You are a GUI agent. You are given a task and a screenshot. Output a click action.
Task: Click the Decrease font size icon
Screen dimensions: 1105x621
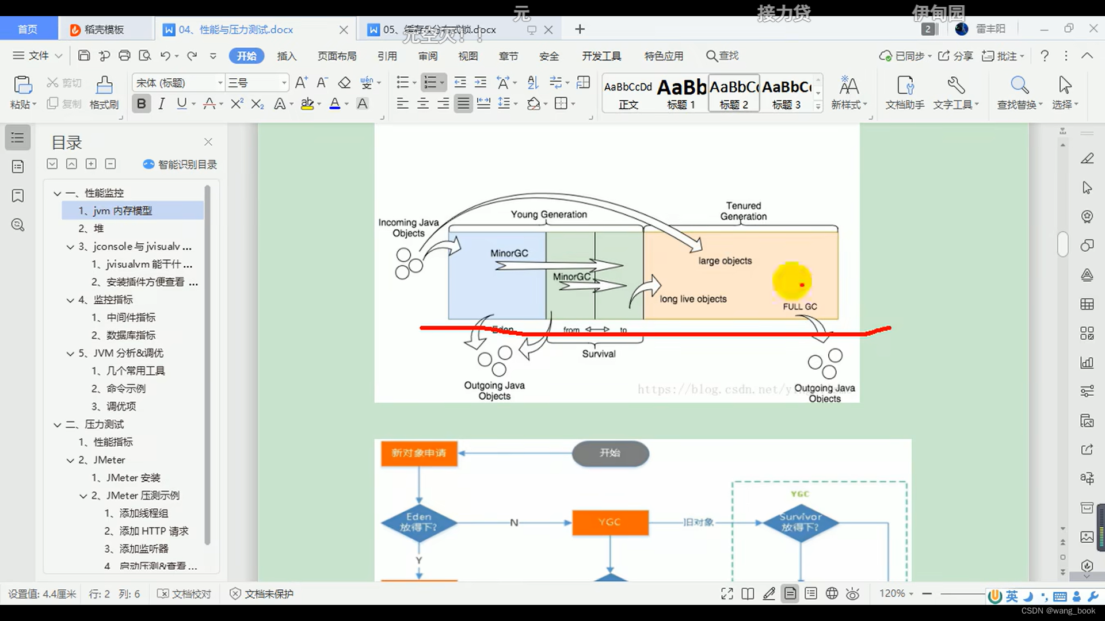[x=322, y=83]
